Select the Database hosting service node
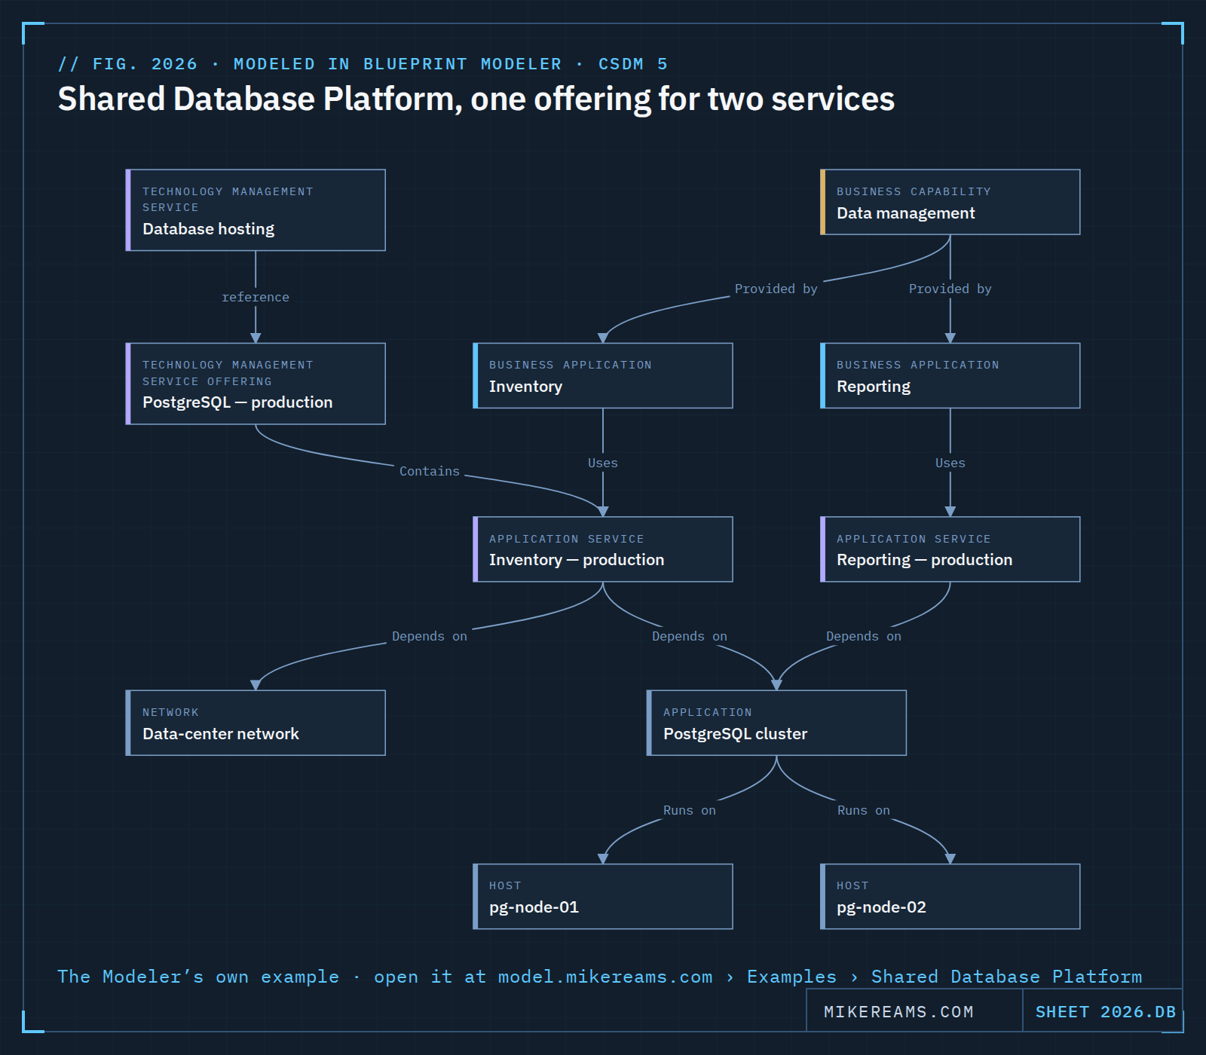1206x1055 pixels. click(x=256, y=210)
